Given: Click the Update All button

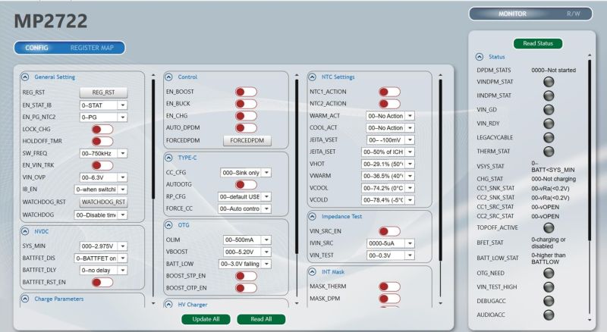Looking at the screenshot, I should click(206, 319).
